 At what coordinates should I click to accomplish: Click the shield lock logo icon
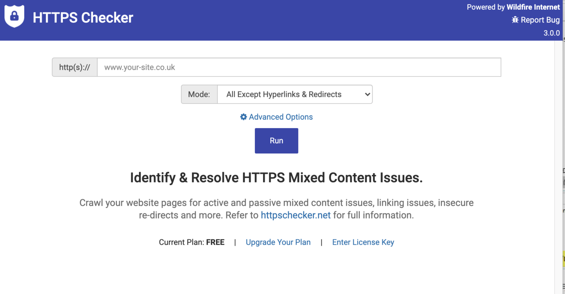coord(14,16)
